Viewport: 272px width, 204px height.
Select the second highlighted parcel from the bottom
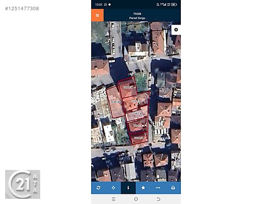138,126
